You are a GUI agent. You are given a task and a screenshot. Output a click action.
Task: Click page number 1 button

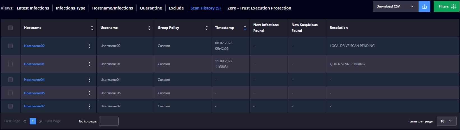[x=33, y=121]
